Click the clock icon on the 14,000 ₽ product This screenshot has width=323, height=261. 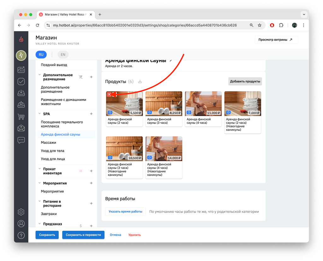point(150,157)
